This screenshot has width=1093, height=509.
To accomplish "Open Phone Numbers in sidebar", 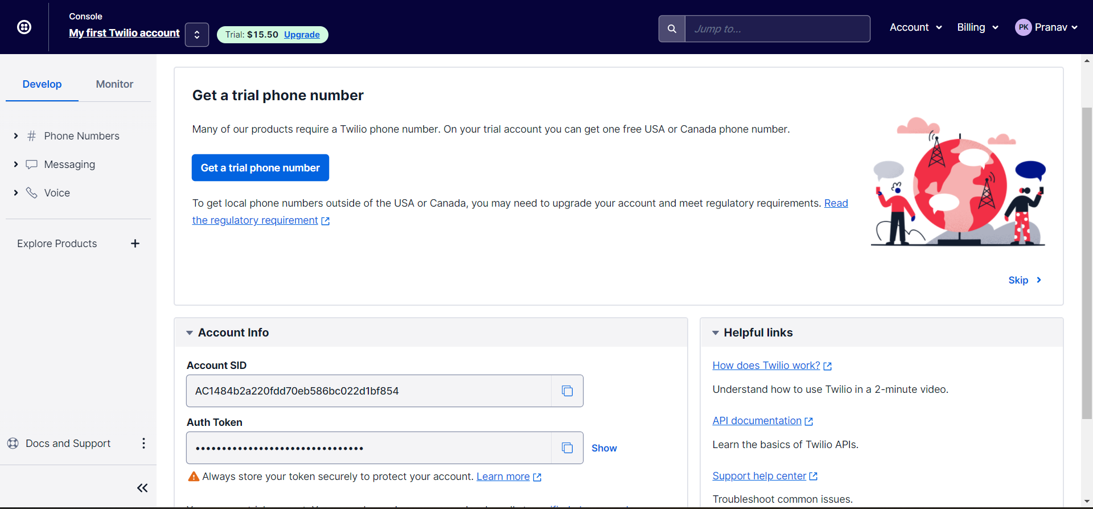I will pyautogui.click(x=82, y=136).
